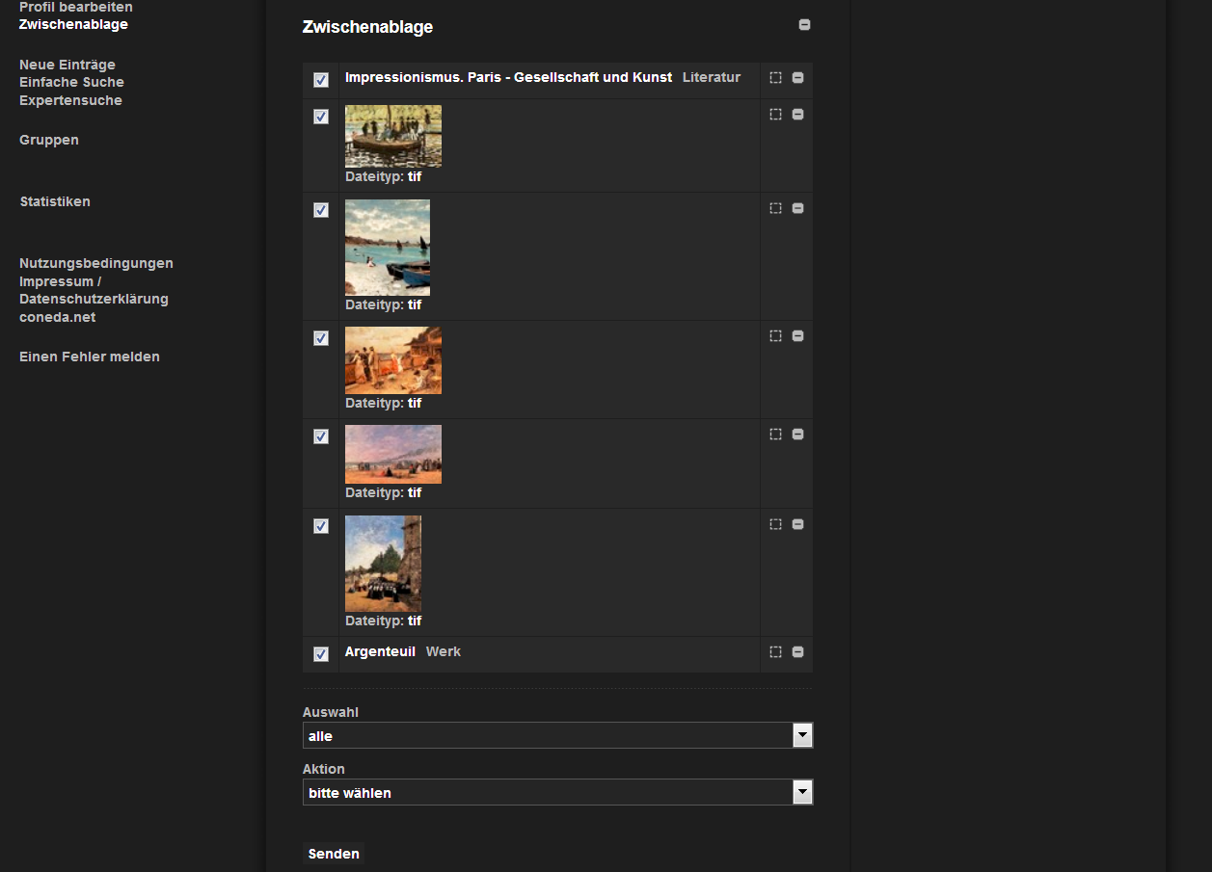This screenshot has width=1212, height=872.
Task: Uncheck the checkbox for the church tower painting
Action: [321, 526]
